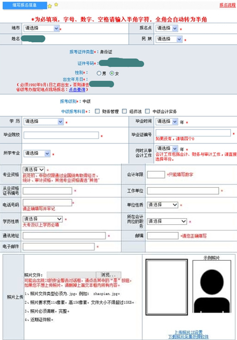Click the 点击查询 link
Screen dimensions: 237x340
[x=77, y=89]
